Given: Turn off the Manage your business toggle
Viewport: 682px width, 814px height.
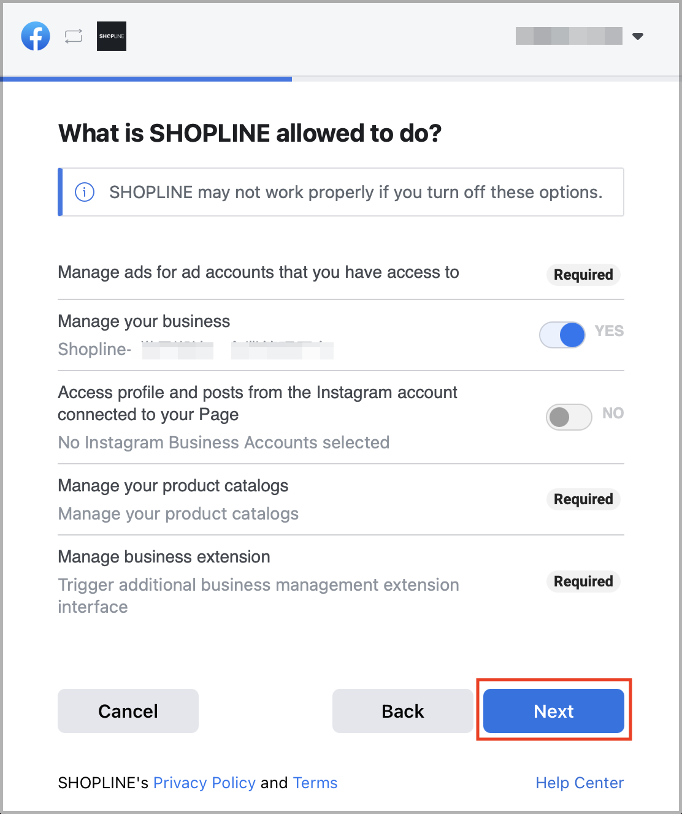Looking at the screenshot, I should click(x=562, y=335).
